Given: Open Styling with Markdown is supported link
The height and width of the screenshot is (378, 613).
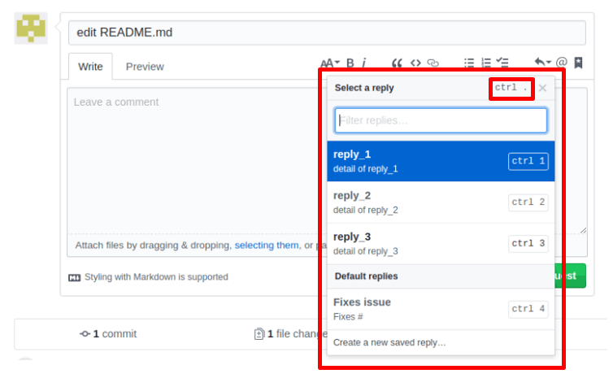Looking at the screenshot, I should [x=156, y=277].
